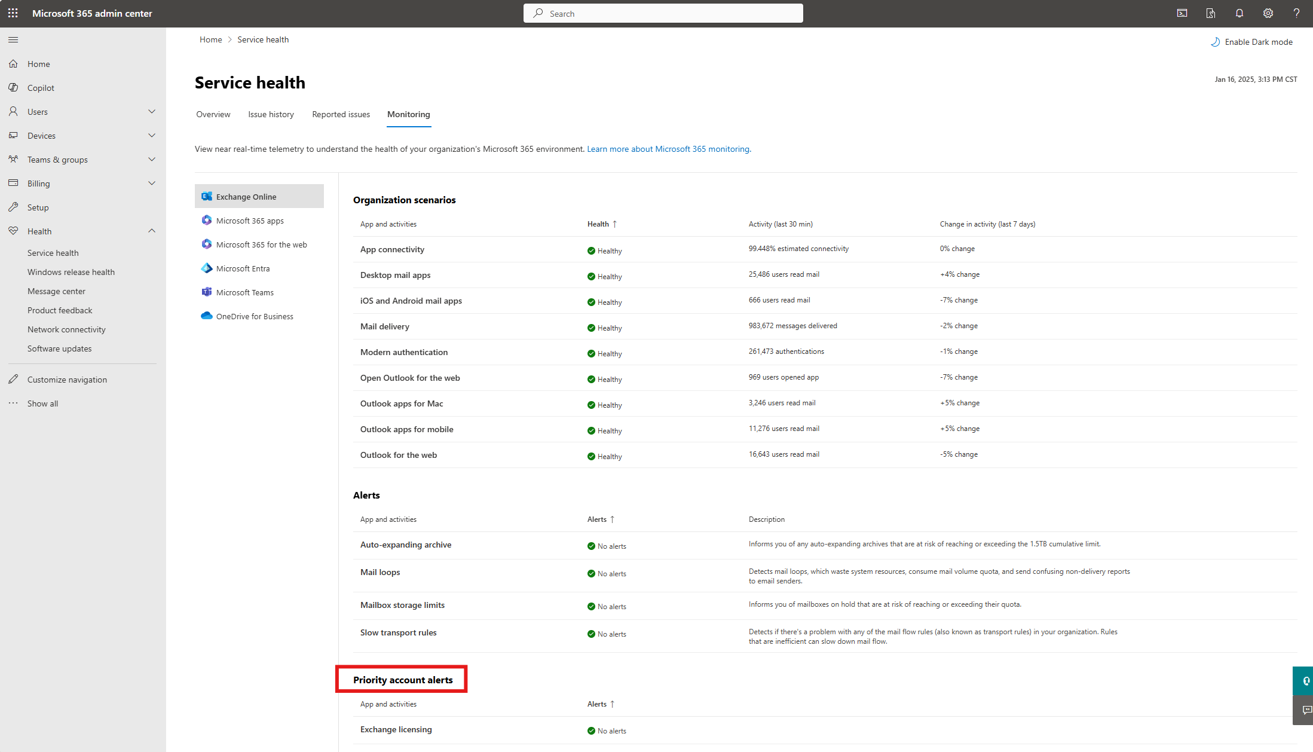Enable Dark mode toggle

click(x=1251, y=42)
